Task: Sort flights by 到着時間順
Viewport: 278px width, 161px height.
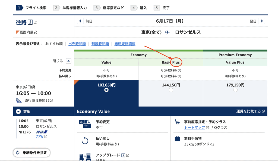Action: tap(100, 44)
